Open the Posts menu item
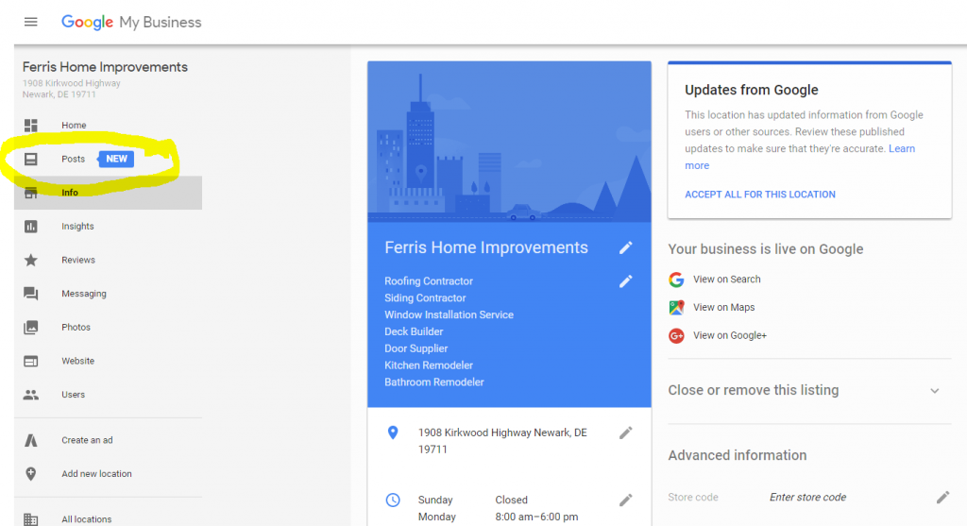This screenshot has height=526, width=967. 73,159
